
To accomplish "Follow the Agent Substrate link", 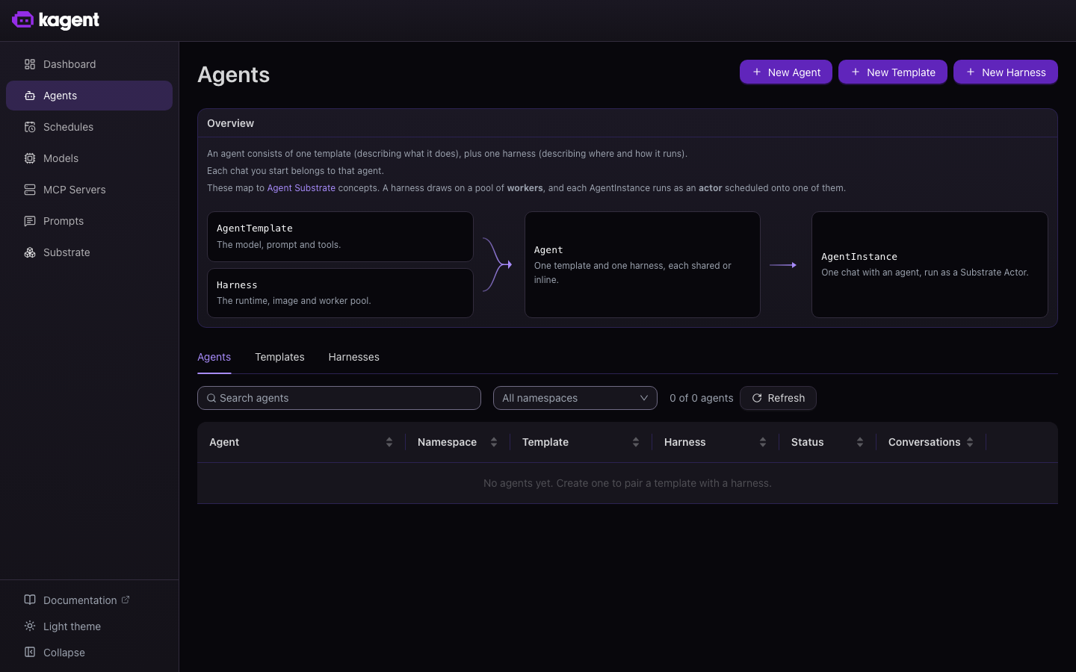I will pos(301,188).
